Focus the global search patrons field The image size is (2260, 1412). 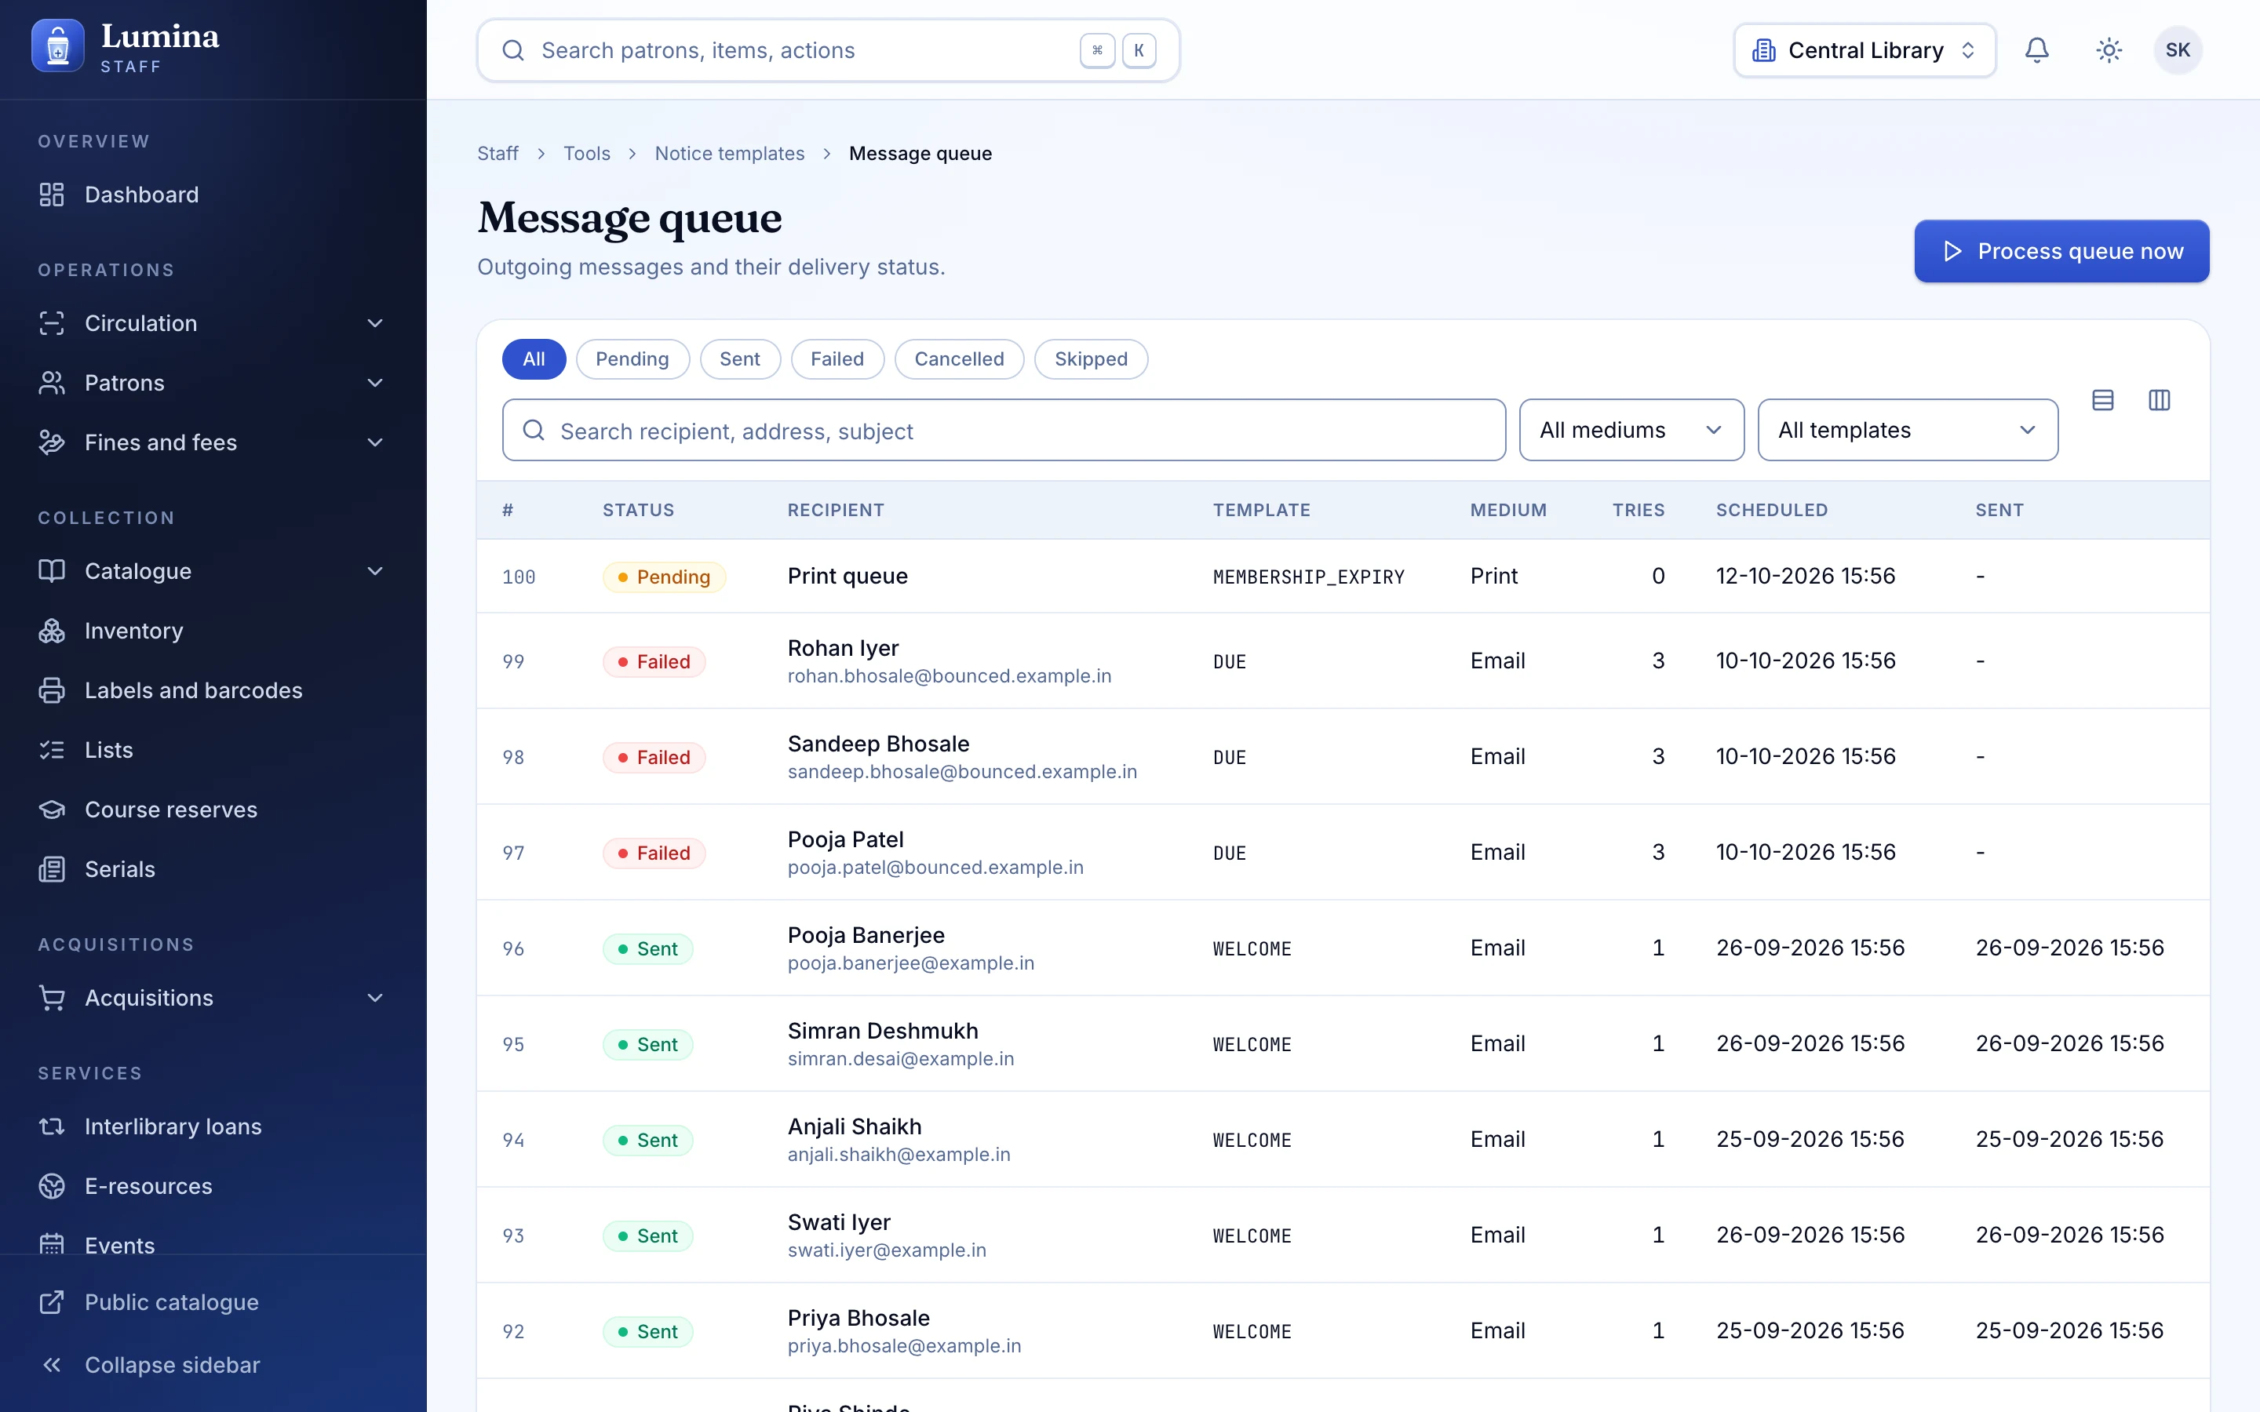(x=829, y=50)
